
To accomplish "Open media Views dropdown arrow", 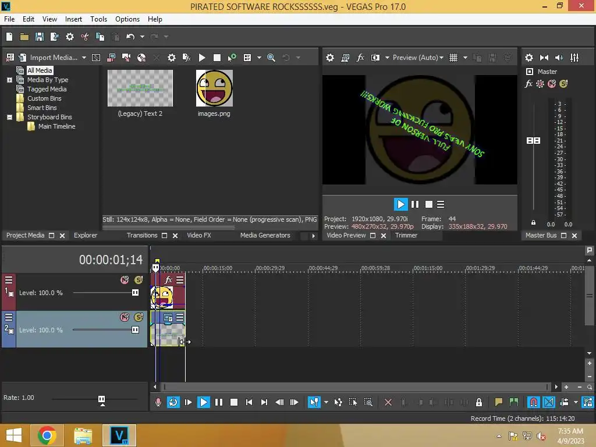I will (x=259, y=58).
